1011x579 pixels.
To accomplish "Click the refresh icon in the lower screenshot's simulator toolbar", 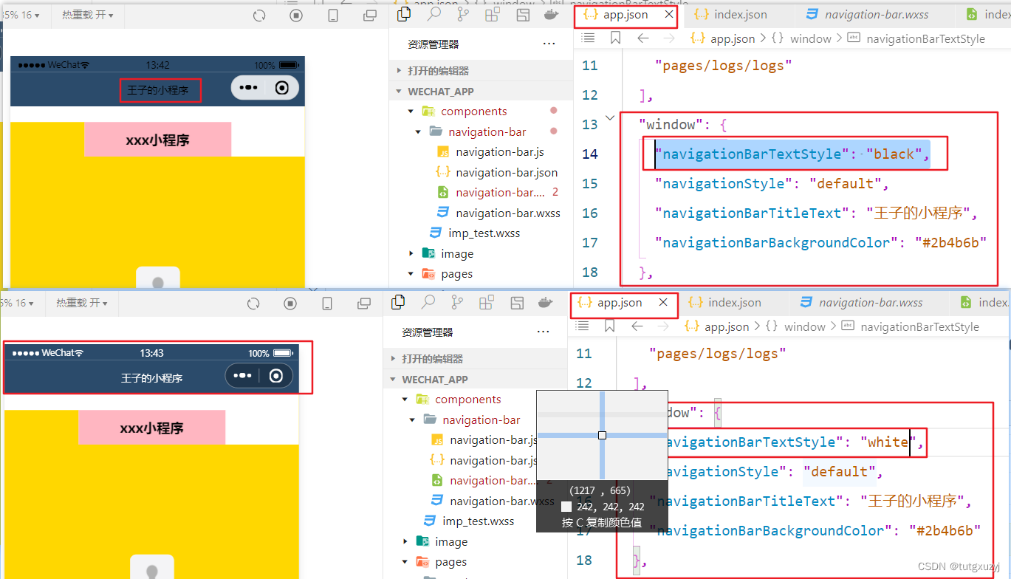I will (253, 303).
